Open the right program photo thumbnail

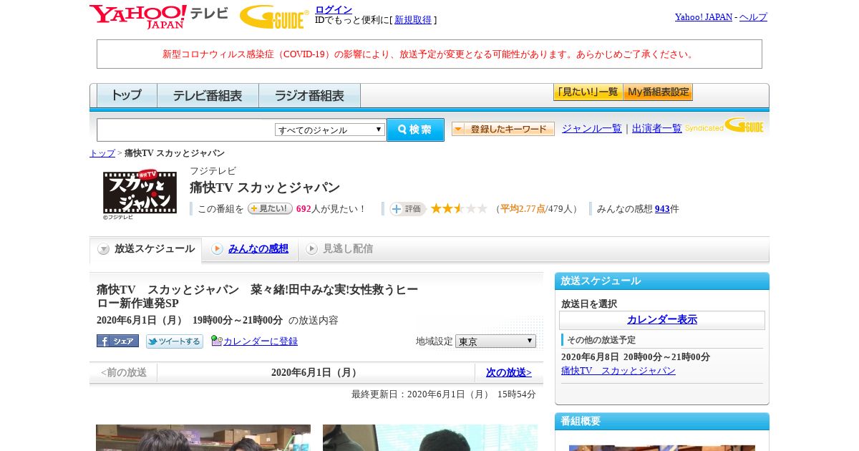point(430,437)
